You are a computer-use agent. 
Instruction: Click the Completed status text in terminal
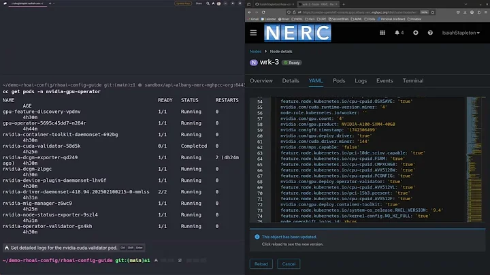(194, 146)
